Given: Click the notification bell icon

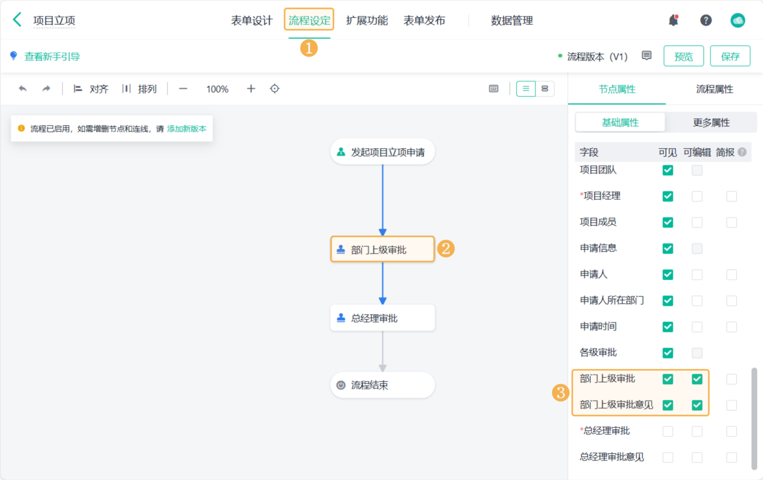Looking at the screenshot, I should 673,20.
